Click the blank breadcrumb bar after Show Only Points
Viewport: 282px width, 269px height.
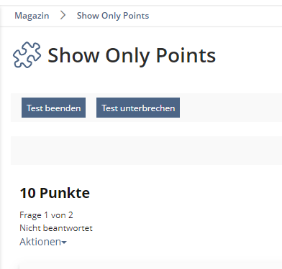[x=215, y=16]
